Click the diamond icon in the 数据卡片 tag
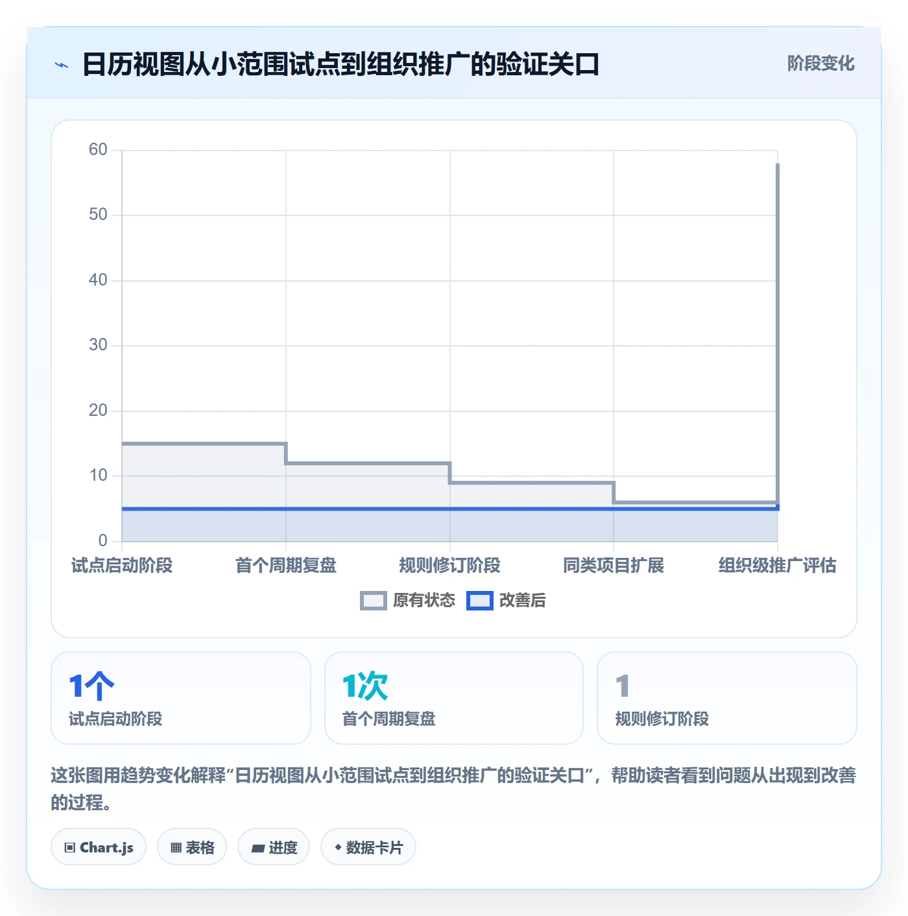Viewport: 908px width, 916px height. point(337,847)
